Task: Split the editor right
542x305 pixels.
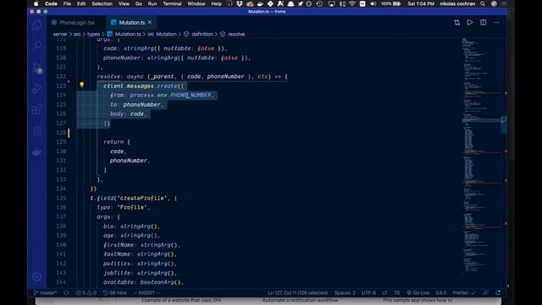Action: pos(484,23)
